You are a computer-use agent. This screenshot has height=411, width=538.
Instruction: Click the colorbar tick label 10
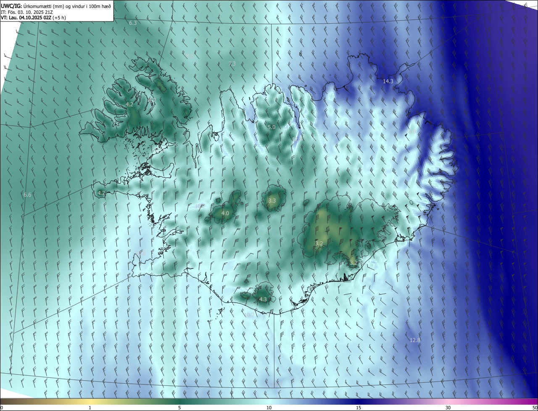tap(269, 408)
